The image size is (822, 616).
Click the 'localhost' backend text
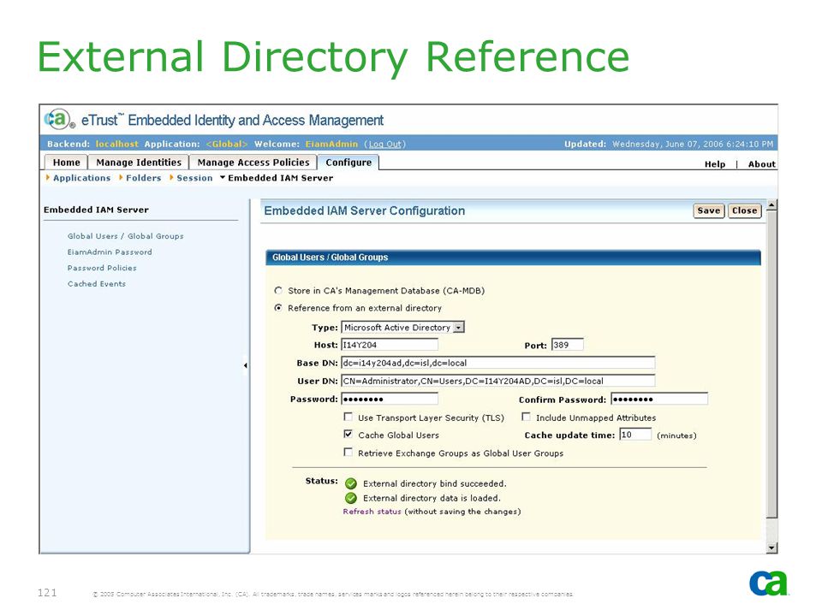[116, 144]
